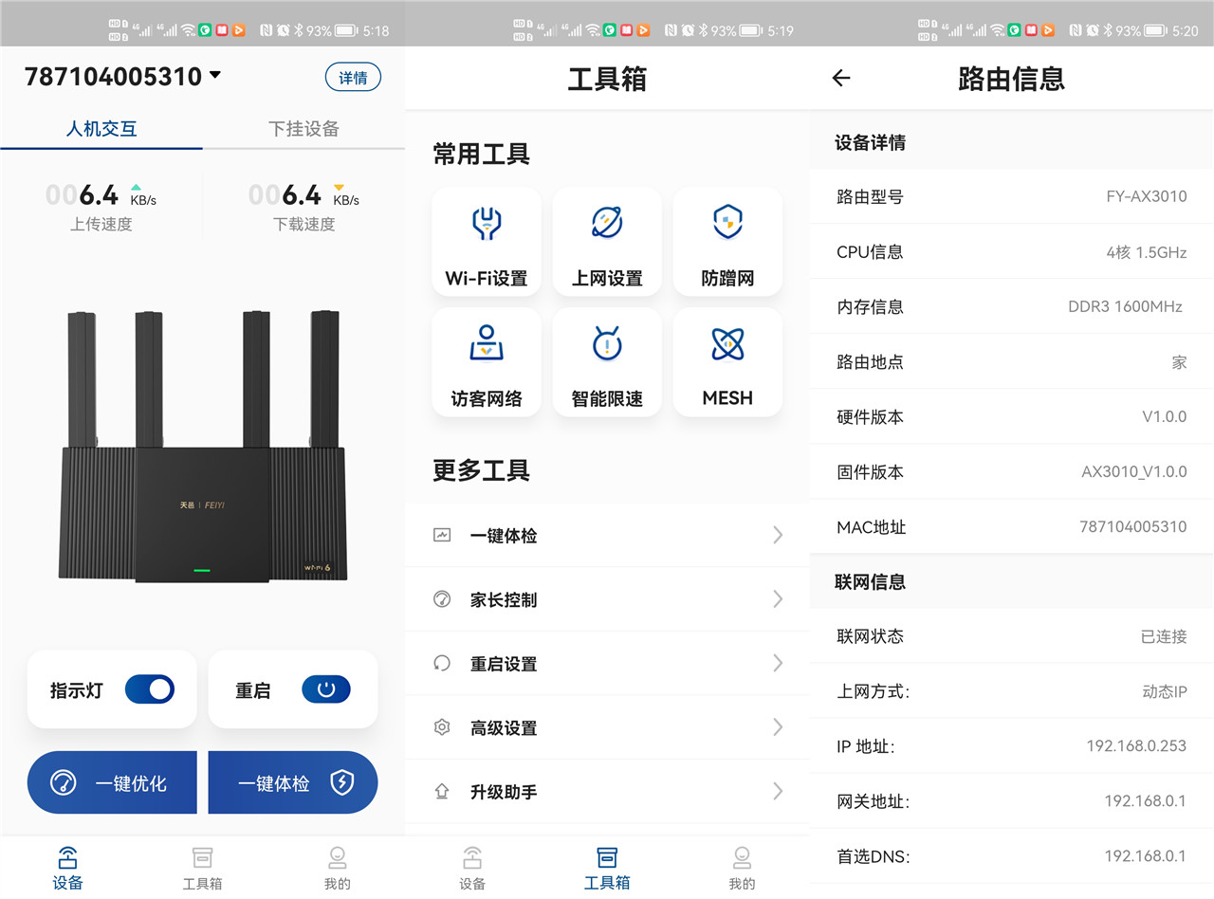Tap 硬件版本 value V1.0.0
The height and width of the screenshot is (899, 1214).
(1164, 416)
